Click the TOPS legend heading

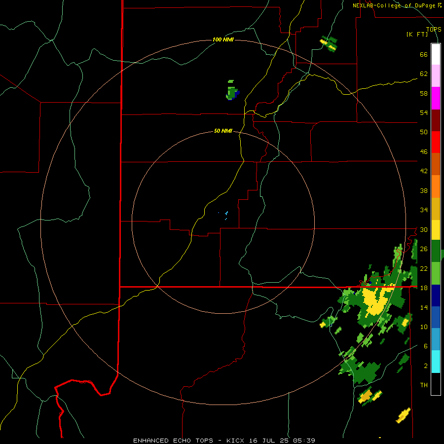pos(434,29)
